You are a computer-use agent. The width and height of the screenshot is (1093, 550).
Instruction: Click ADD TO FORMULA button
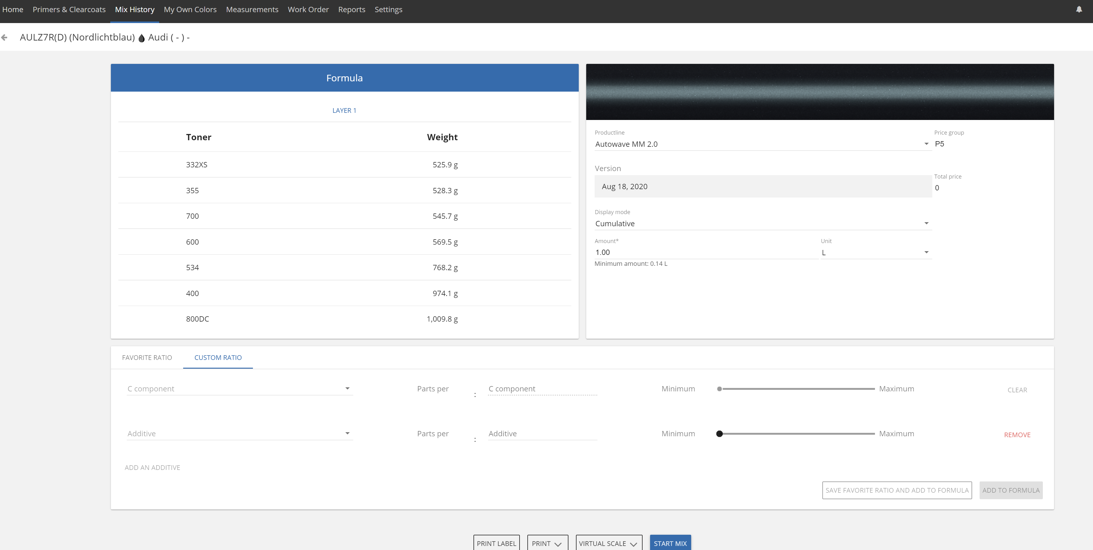[x=1011, y=490]
